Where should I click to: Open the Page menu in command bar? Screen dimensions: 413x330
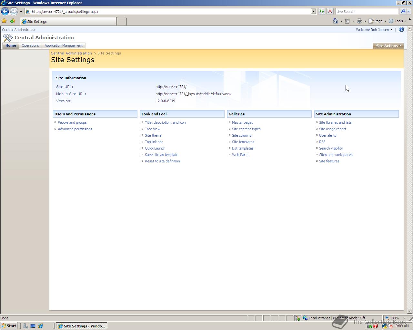[378, 21]
